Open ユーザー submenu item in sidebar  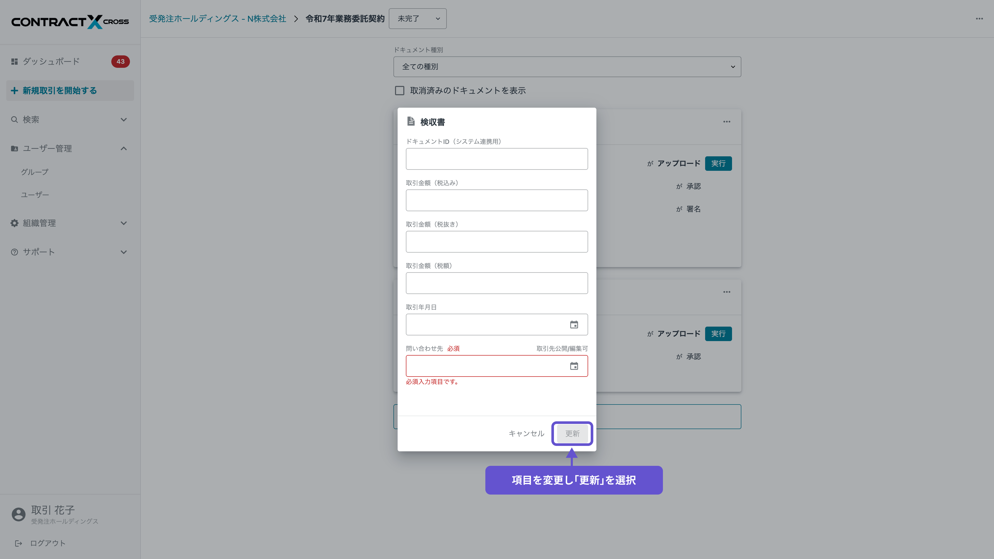click(x=35, y=195)
